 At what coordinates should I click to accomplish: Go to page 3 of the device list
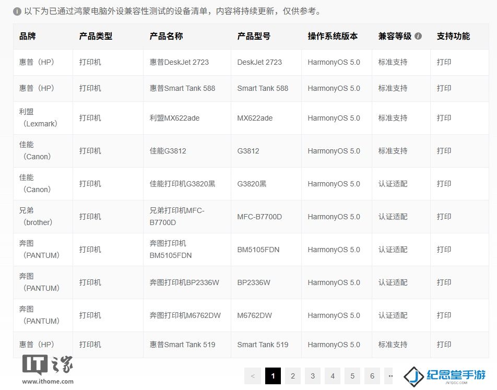(313, 376)
